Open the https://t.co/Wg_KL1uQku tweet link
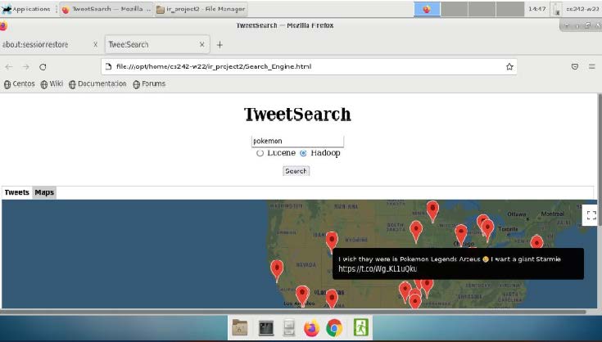This screenshot has height=342, width=602. tap(378, 268)
